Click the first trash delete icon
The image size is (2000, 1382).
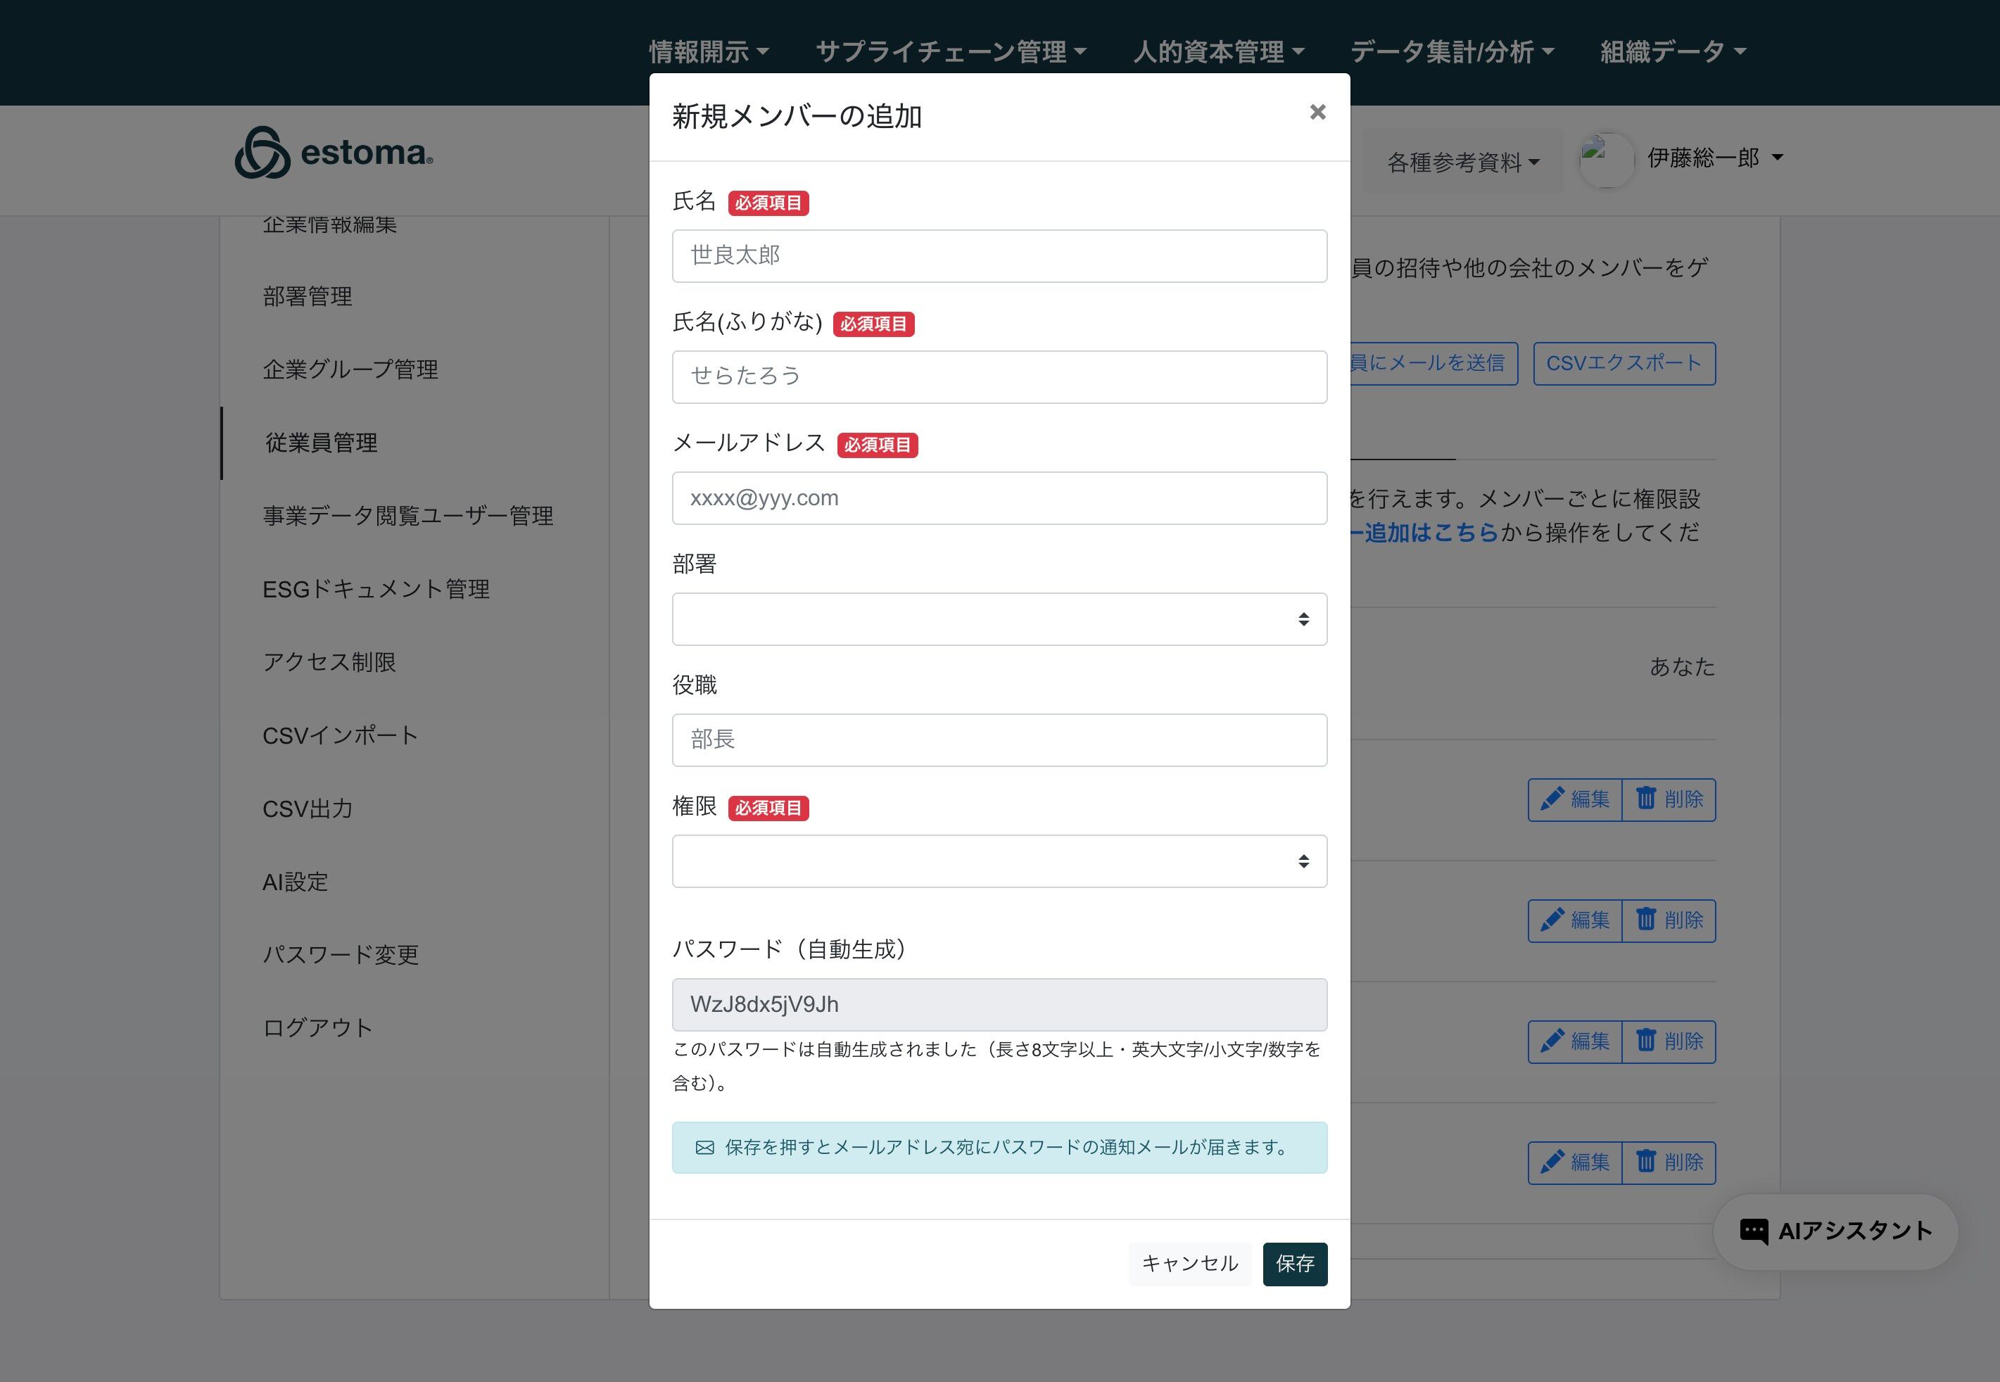tap(1645, 799)
